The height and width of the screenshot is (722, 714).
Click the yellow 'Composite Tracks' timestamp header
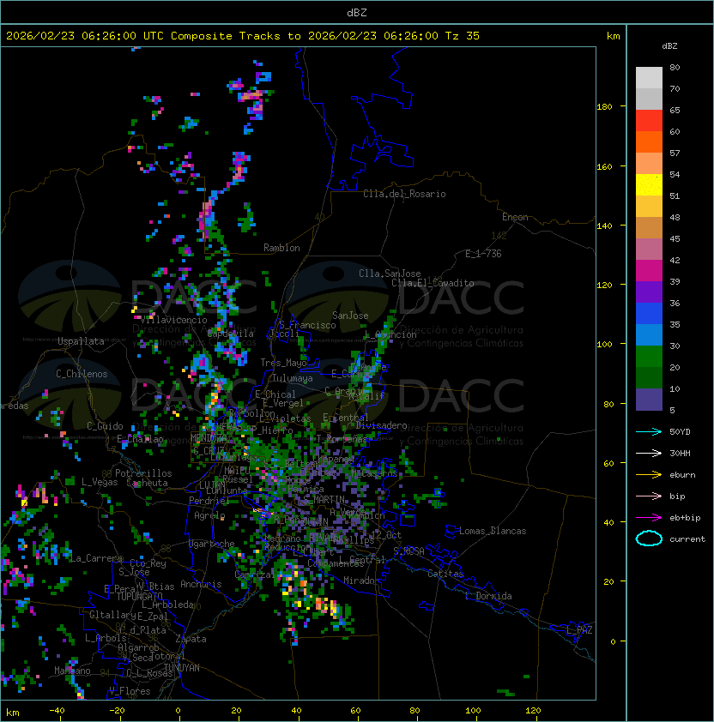243,35
